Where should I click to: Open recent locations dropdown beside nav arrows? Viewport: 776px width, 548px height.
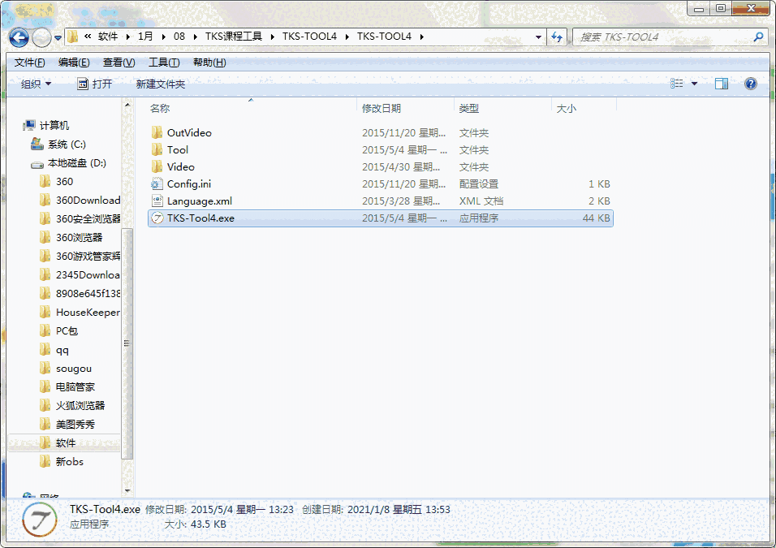(x=58, y=37)
